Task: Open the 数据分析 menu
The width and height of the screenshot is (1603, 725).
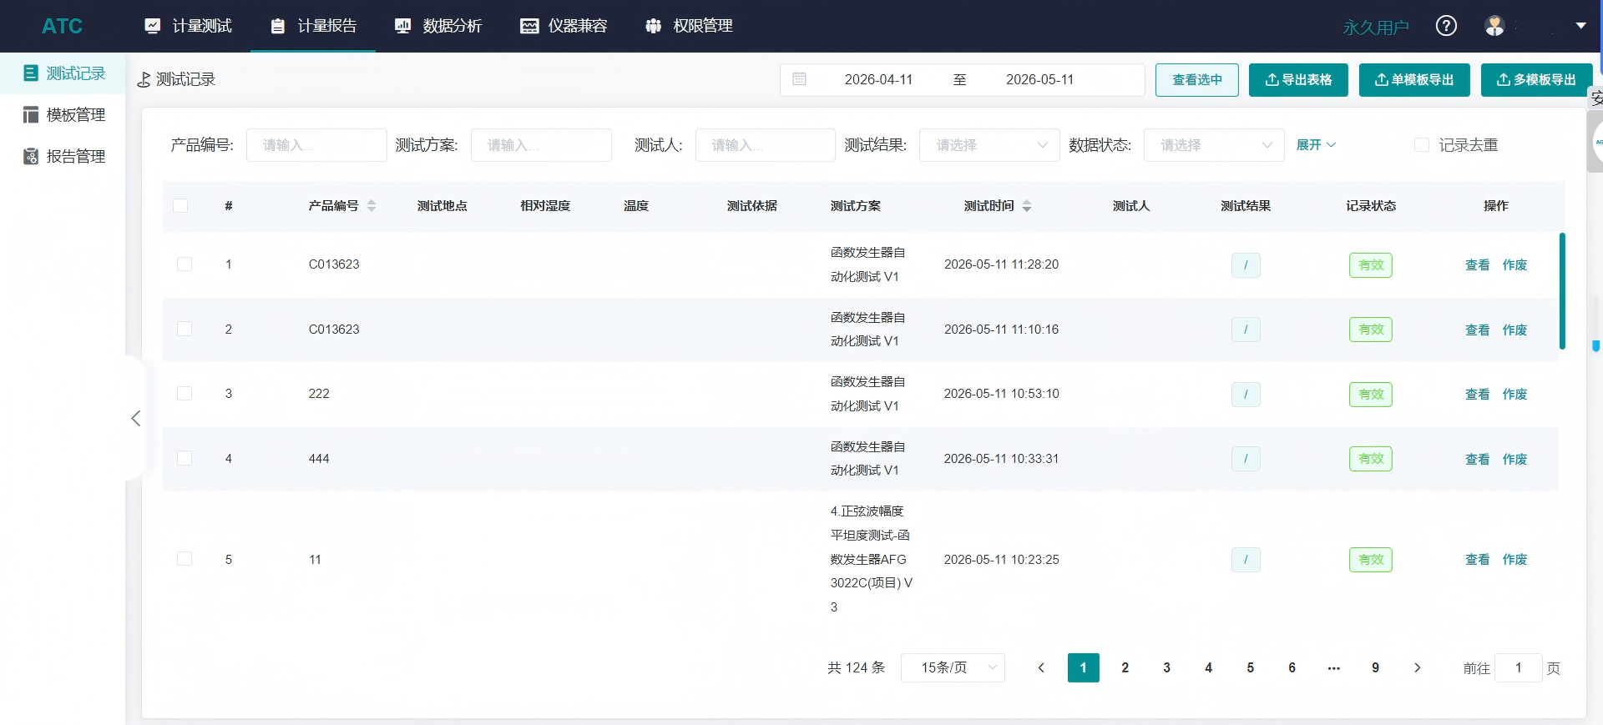Action: (438, 26)
